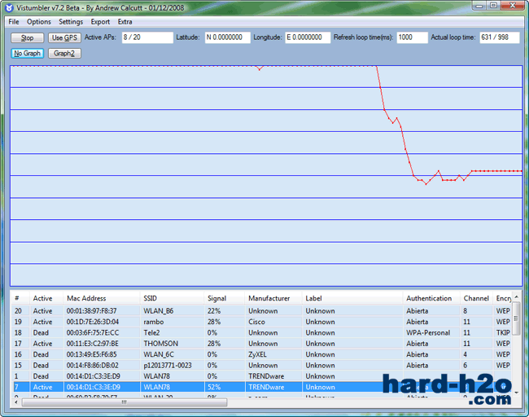Open the Options menu
The height and width of the screenshot is (417, 529).
[38, 21]
